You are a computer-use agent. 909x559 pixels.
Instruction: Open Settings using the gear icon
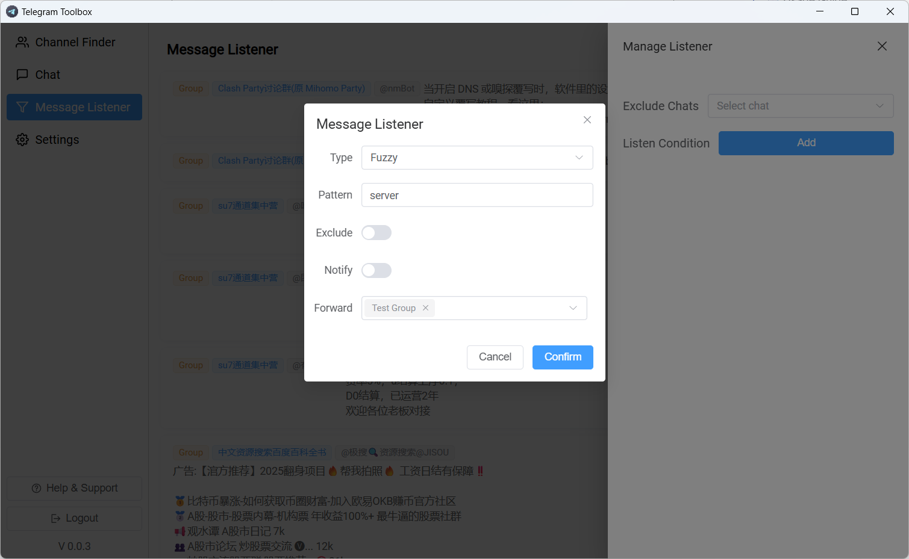coord(22,140)
